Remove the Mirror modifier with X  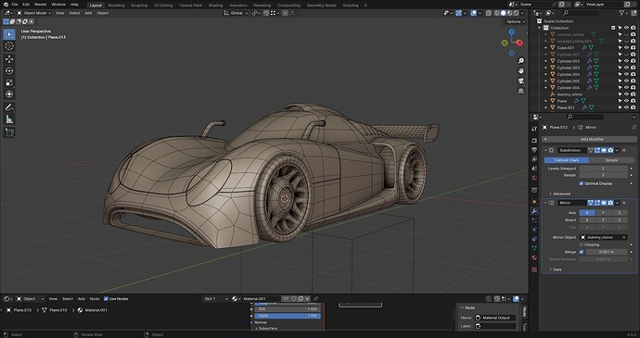[x=623, y=203]
